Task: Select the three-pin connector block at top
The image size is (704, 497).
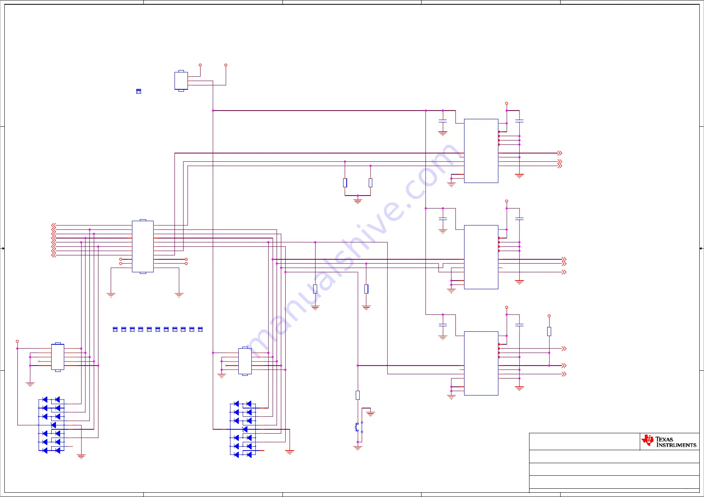Action: [181, 81]
